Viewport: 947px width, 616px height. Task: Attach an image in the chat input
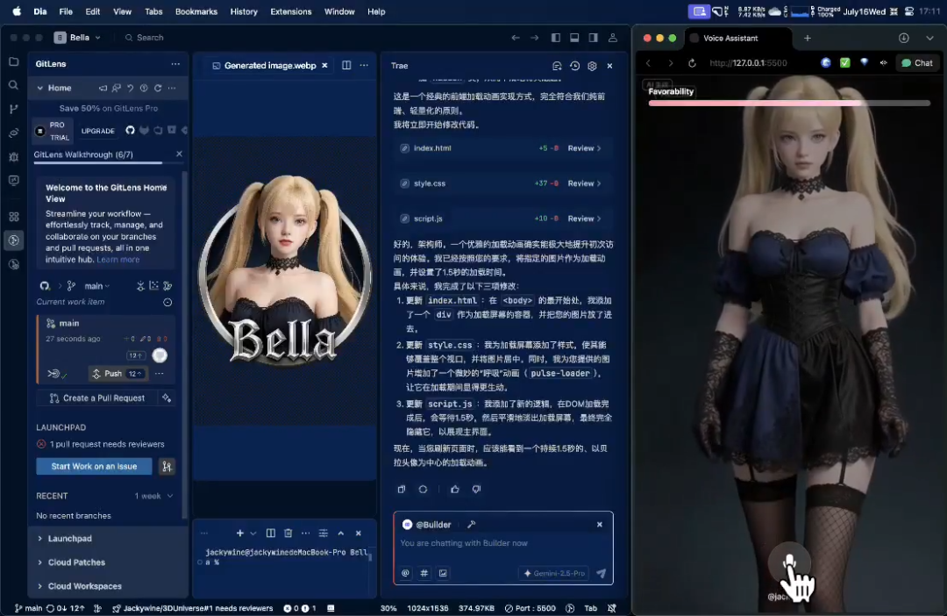443,573
